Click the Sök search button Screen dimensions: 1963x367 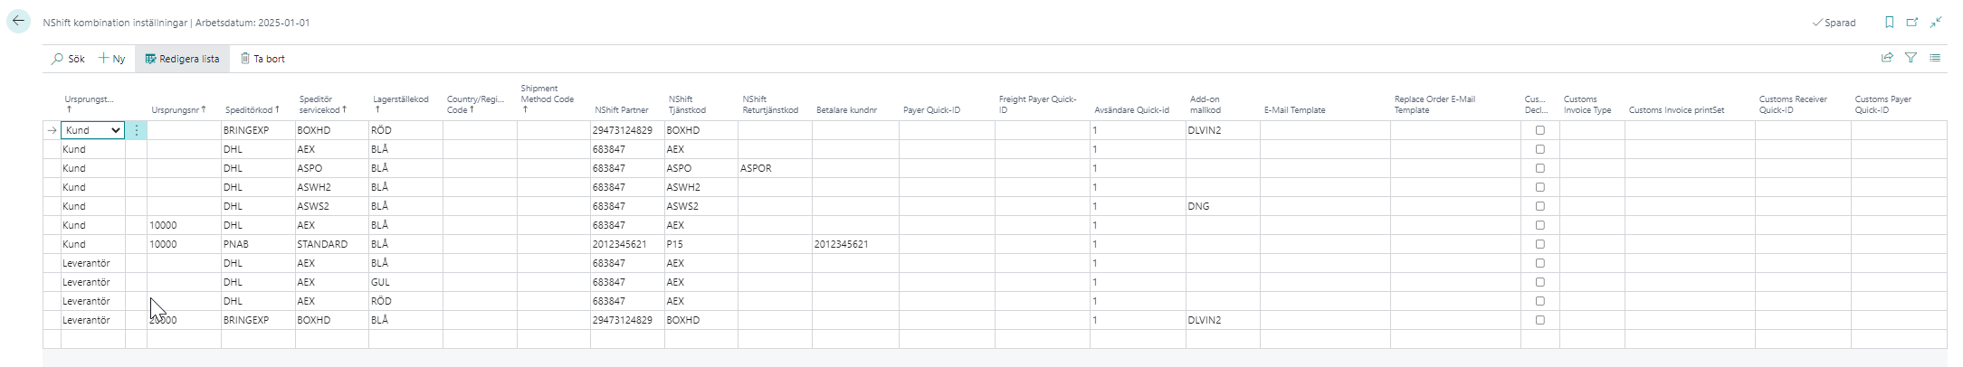pyautogui.click(x=68, y=59)
